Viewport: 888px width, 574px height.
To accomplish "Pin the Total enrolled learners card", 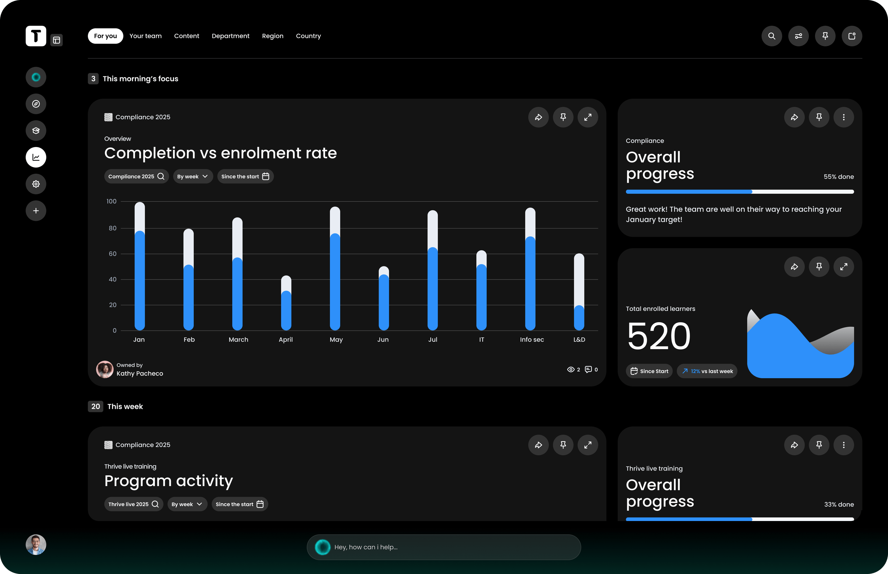I will 819,267.
